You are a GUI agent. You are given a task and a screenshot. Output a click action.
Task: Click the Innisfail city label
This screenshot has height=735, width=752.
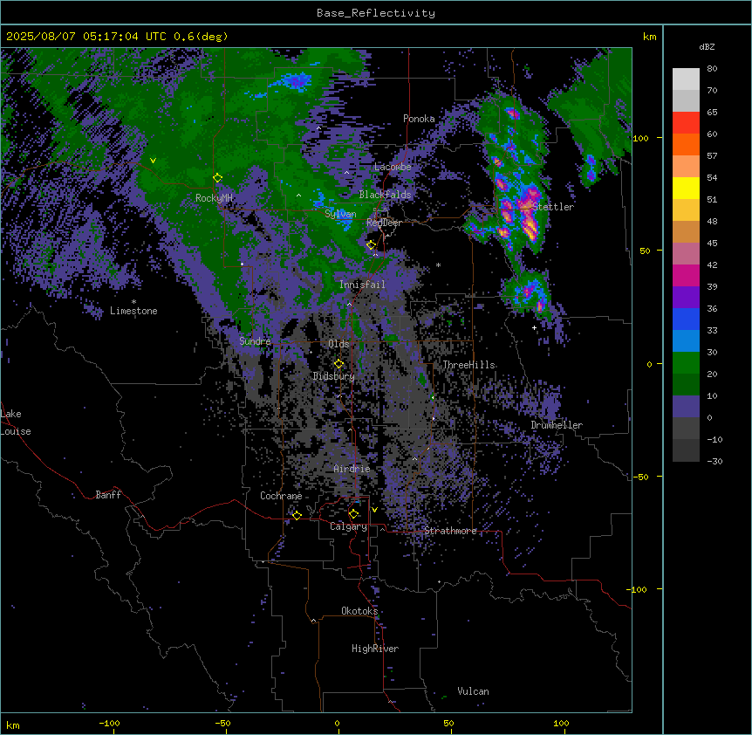tap(362, 285)
